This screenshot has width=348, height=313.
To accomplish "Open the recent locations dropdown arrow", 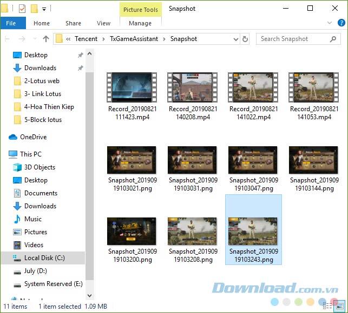I will pyautogui.click(x=34, y=39).
